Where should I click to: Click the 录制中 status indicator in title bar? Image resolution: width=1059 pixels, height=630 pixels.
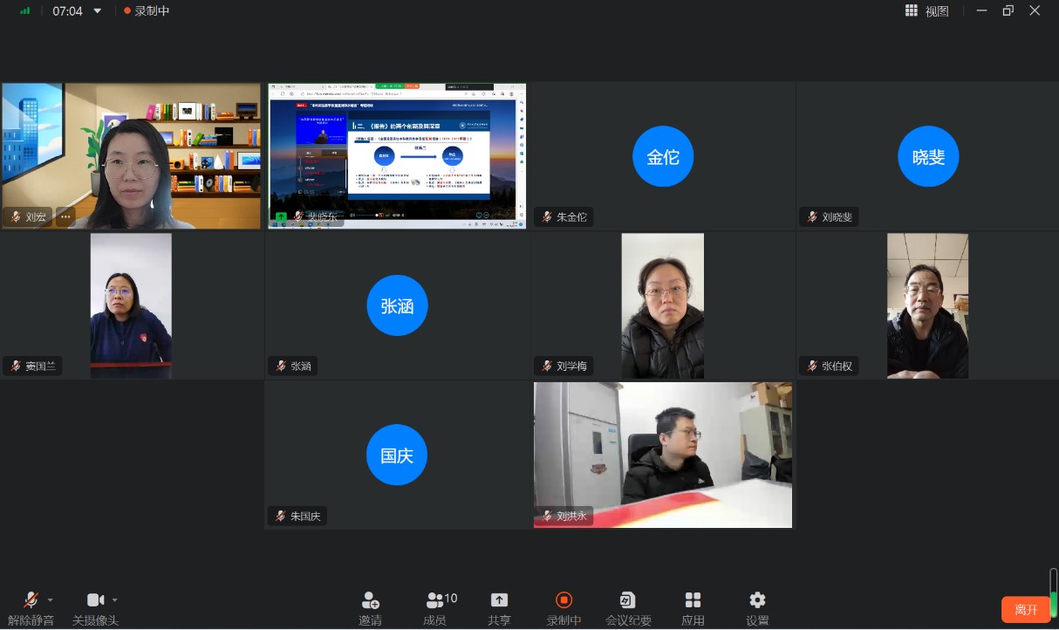click(147, 11)
